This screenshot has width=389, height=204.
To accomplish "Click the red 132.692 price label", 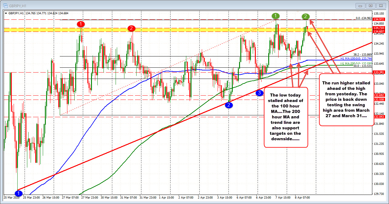I will (x=378, y=95).
